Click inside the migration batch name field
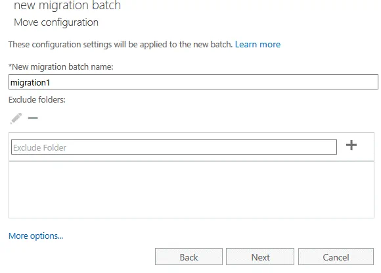381x273 pixels. pyautogui.click(x=193, y=82)
